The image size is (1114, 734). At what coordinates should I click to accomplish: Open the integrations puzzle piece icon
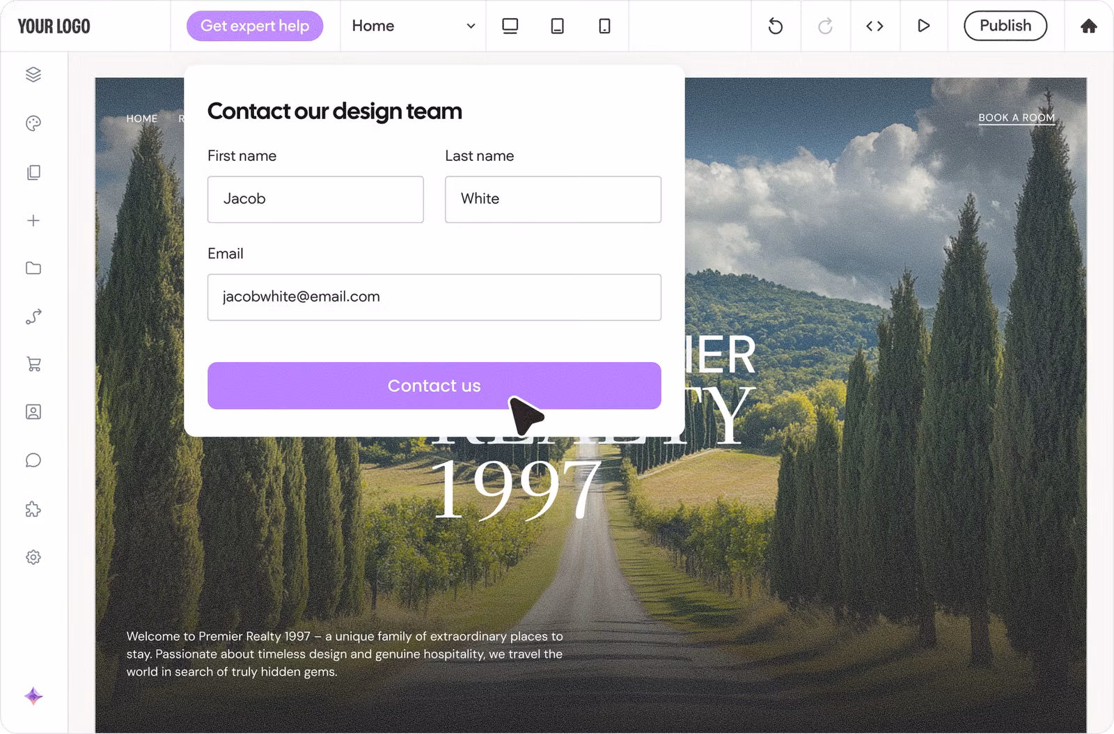click(x=33, y=509)
